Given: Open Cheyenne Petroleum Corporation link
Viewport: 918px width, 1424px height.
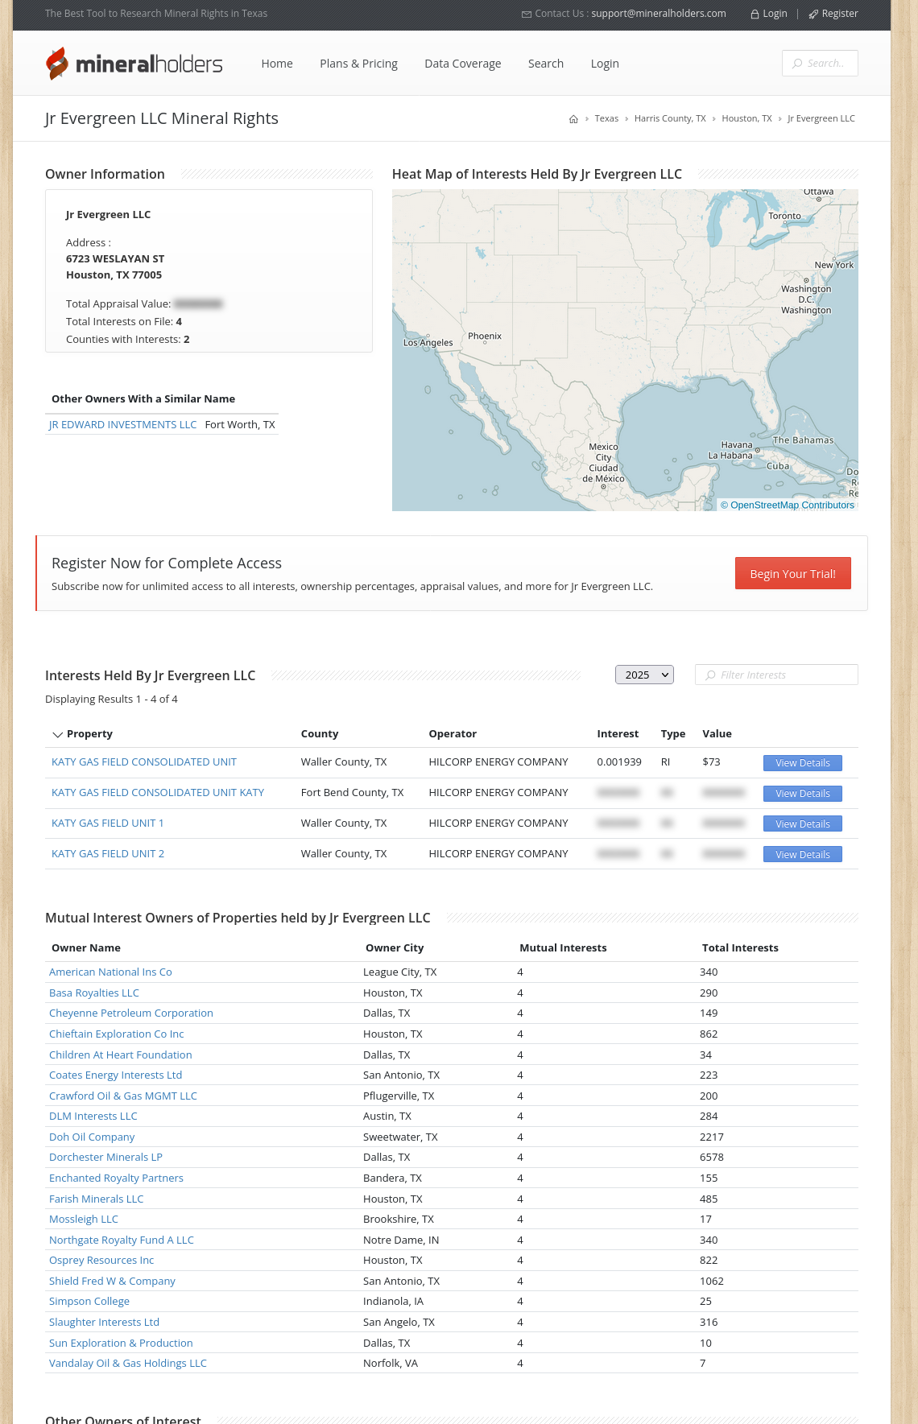Looking at the screenshot, I should pyautogui.click(x=131, y=1013).
